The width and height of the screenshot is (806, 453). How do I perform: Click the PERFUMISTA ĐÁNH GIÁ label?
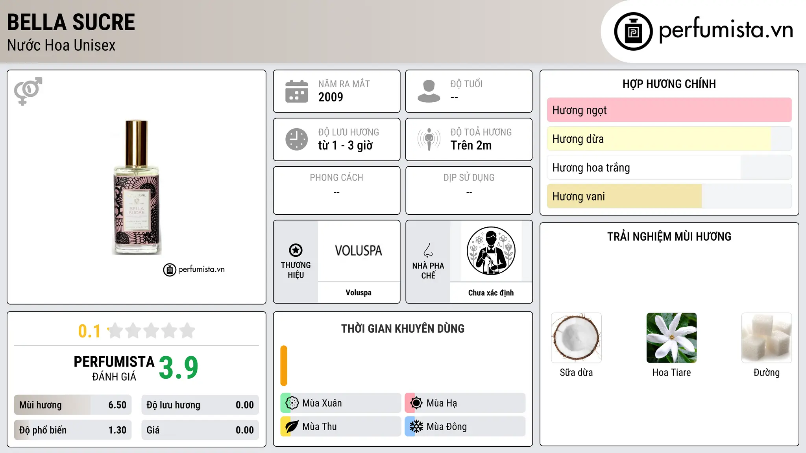tap(114, 368)
